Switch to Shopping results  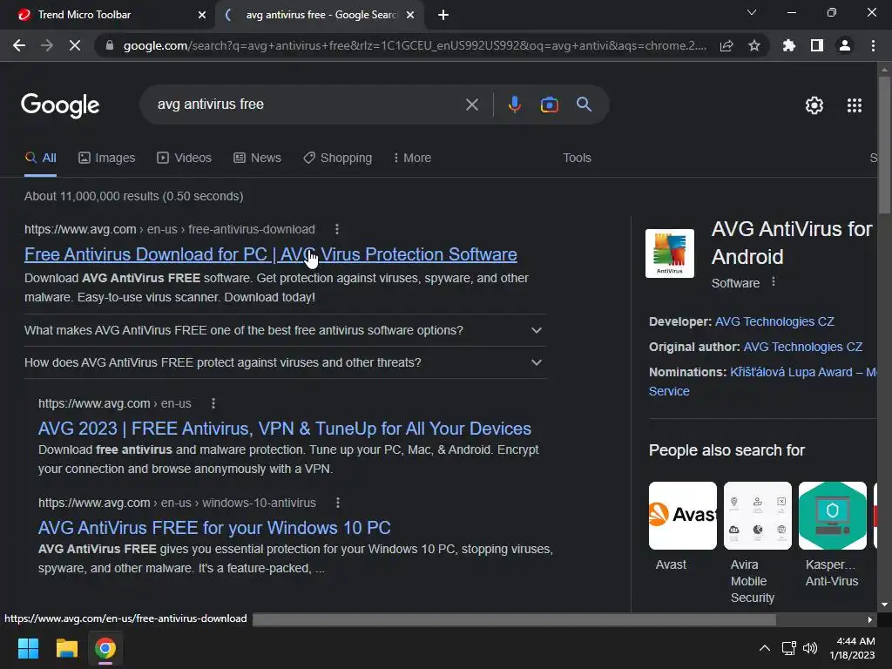click(337, 159)
